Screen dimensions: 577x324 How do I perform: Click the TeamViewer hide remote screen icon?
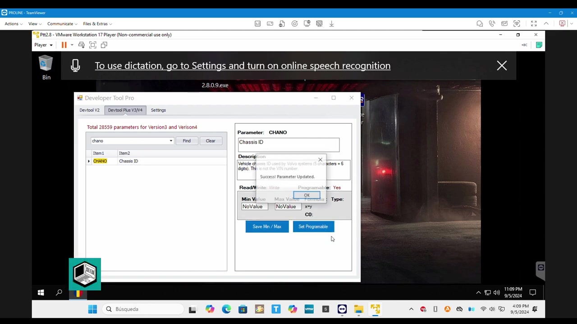pos(319,24)
